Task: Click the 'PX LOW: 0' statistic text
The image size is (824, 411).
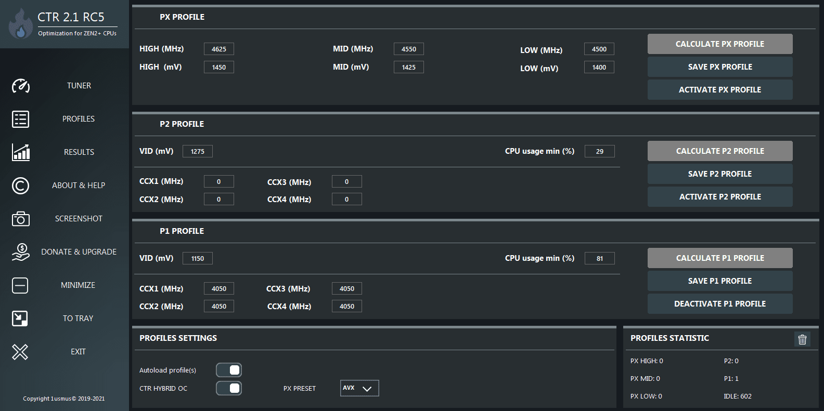Action: (646, 396)
